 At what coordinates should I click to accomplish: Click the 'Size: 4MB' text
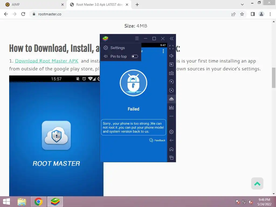coord(136,26)
